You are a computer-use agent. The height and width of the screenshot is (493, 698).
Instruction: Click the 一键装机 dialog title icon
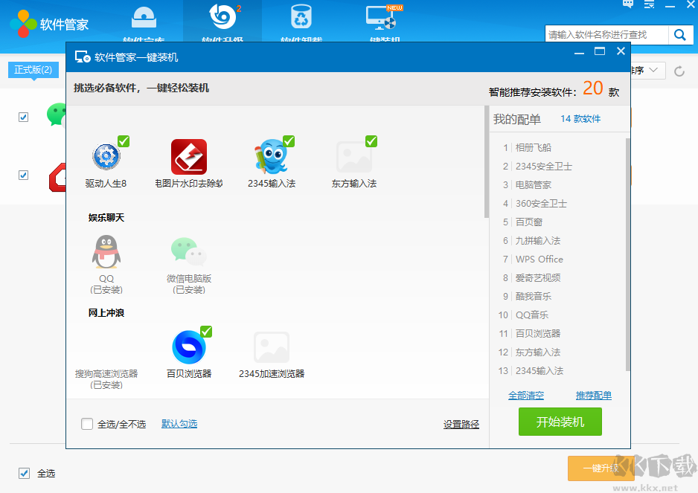83,57
